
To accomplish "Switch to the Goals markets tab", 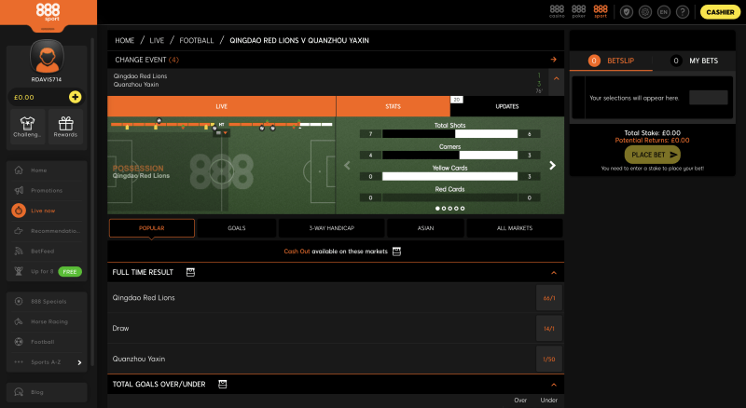I will pos(237,228).
